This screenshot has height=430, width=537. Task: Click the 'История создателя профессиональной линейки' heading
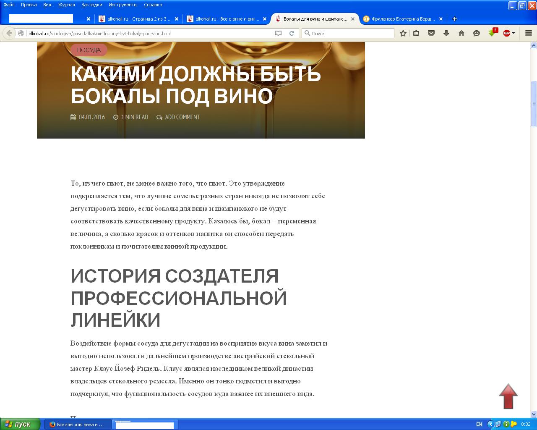click(x=179, y=298)
